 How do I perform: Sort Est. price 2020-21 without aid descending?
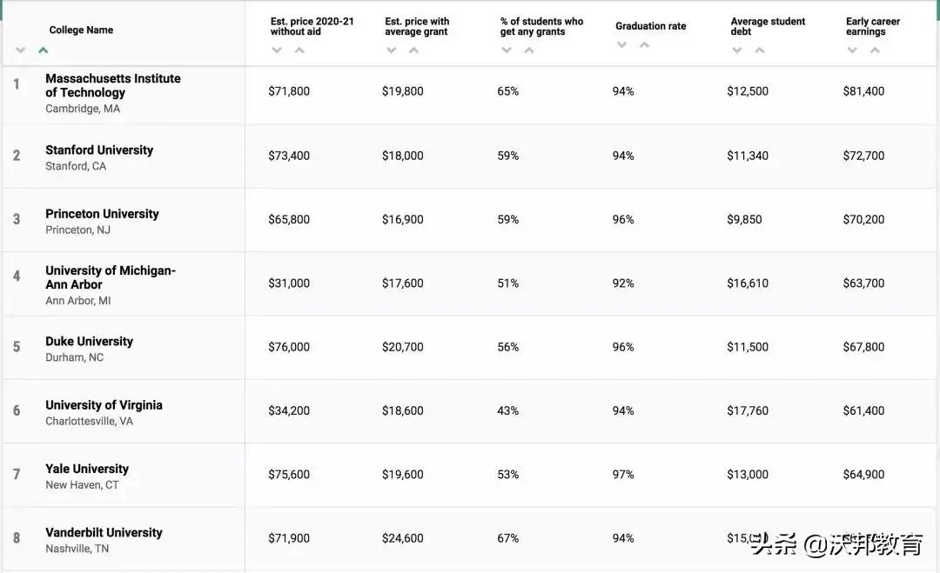(x=278, y=50)
